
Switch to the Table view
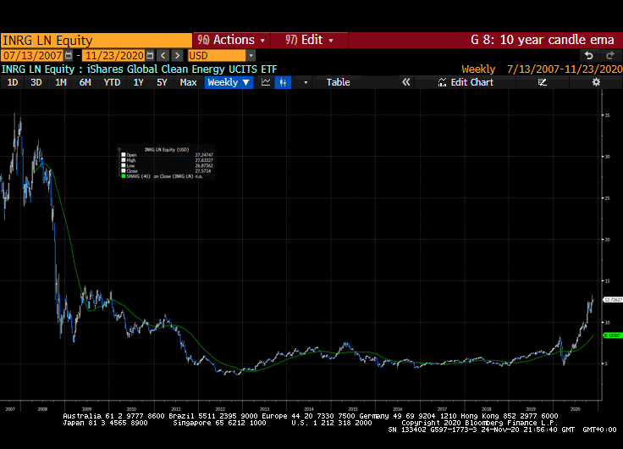[338, 82]
